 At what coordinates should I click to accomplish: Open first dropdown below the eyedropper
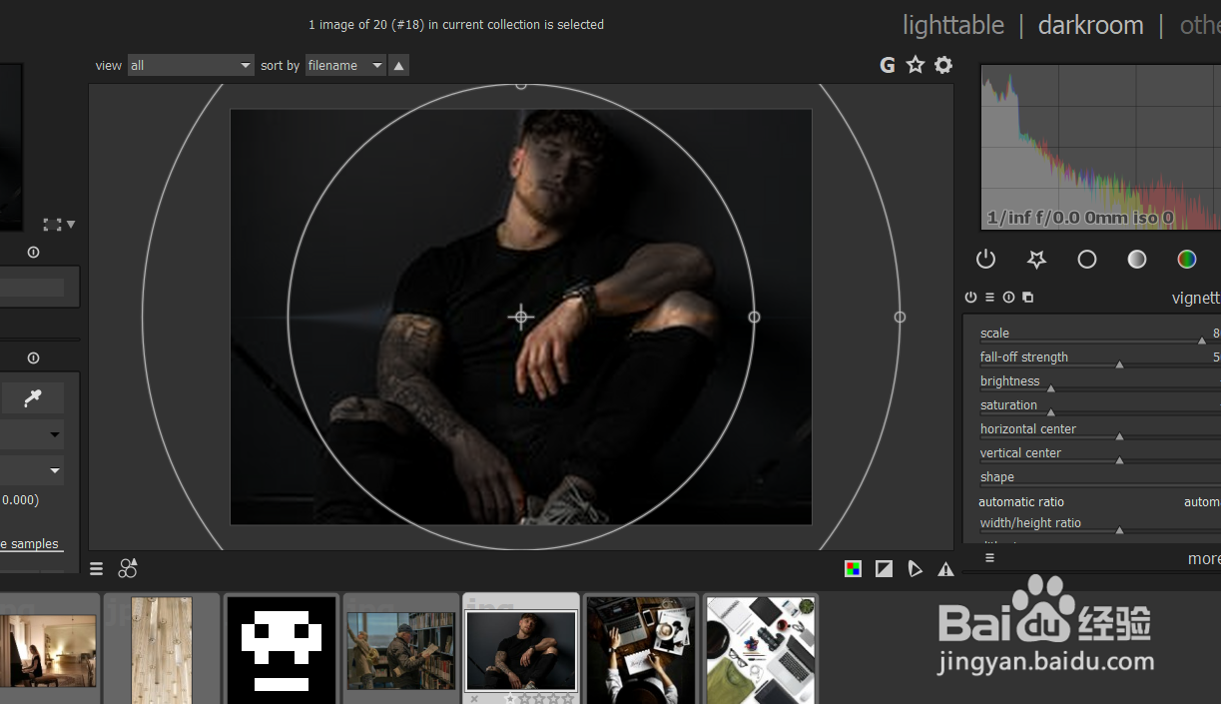tap(32, 434)
